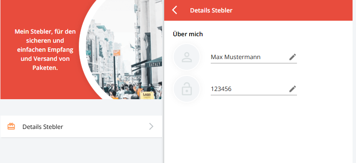
Task: Click the pencil icon next to 123456
Action: coord(292,89)
